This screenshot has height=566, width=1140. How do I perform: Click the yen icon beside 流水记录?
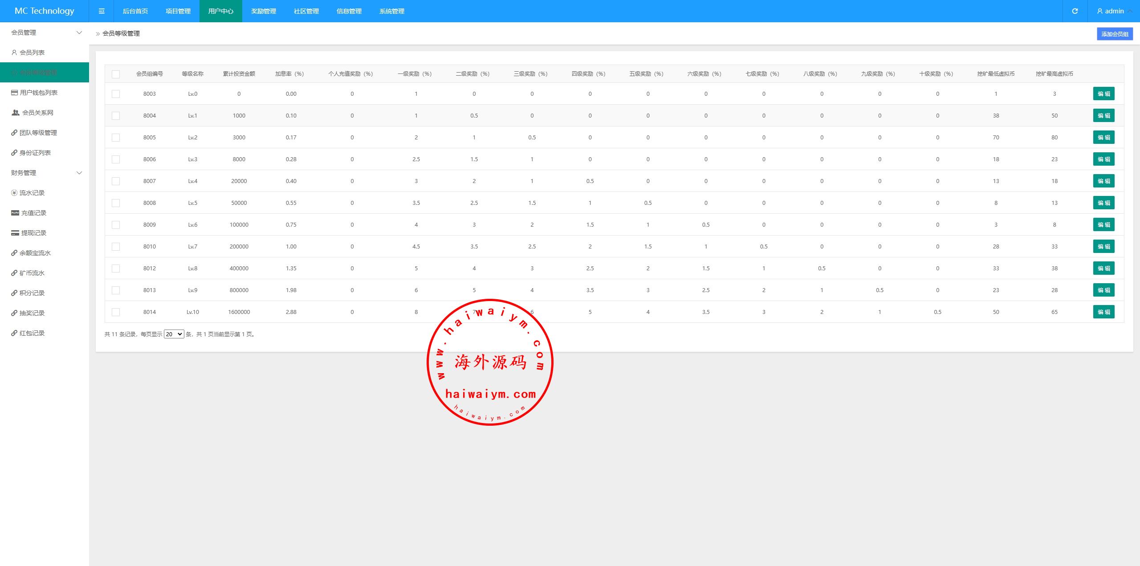pos(14,193)
